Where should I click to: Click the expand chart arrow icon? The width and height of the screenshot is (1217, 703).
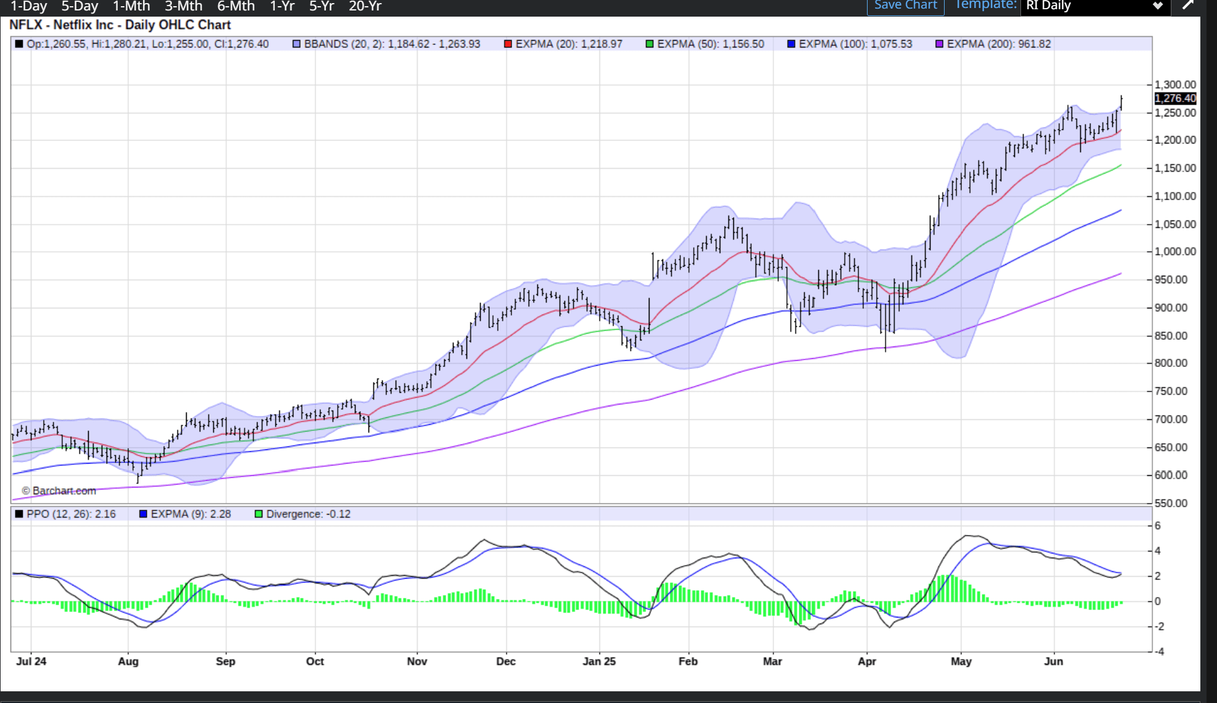(x=1187, y=6)
